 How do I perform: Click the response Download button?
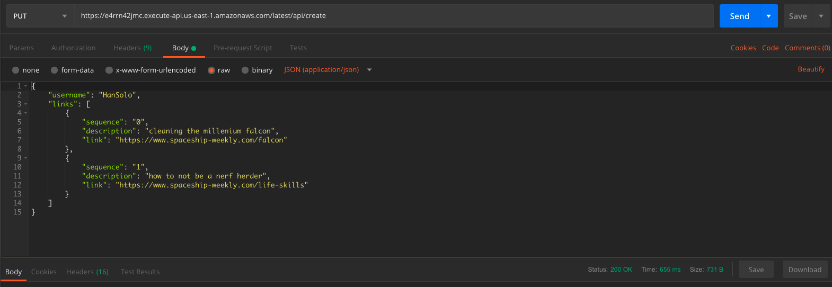coord(804,270)
